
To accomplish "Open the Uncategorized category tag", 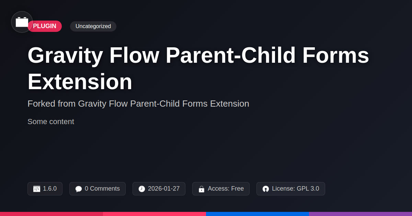I will click(x=93, y=26).
